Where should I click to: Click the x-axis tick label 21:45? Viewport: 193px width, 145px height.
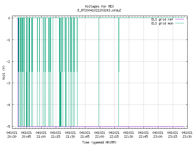coord(85,137)
